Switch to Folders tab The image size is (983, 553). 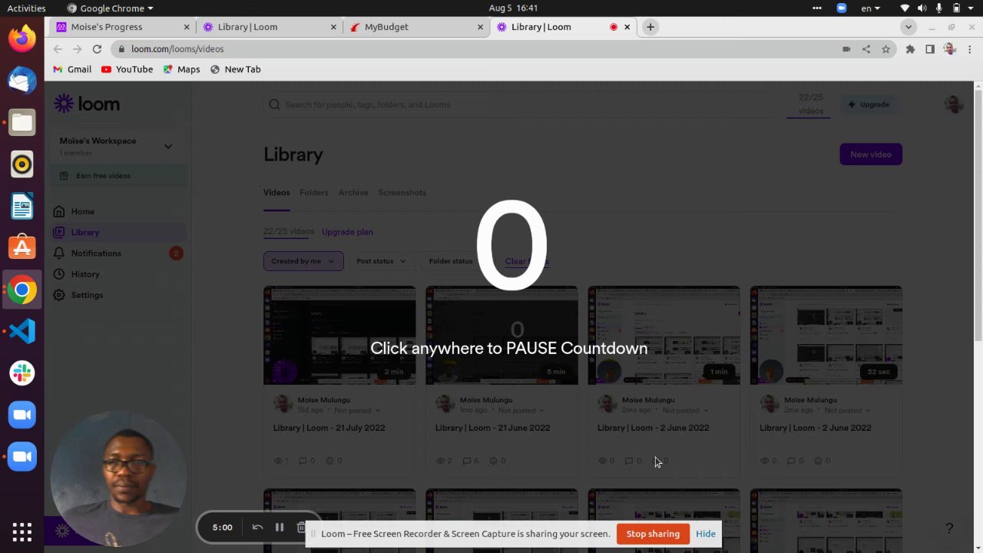(x=313, y=193)
